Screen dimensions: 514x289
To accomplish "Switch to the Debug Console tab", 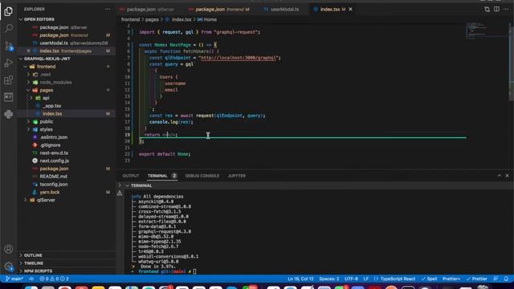I will 202,176.
